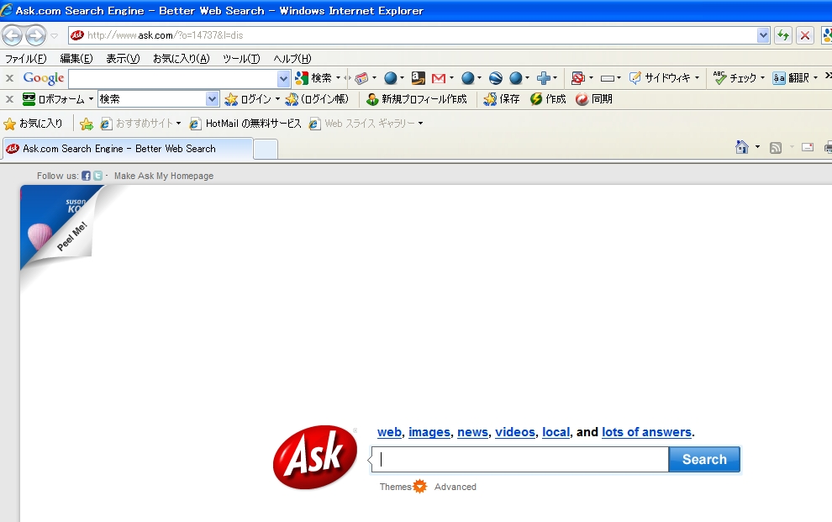Open the ファイル(F) menu

click(26, 58)
